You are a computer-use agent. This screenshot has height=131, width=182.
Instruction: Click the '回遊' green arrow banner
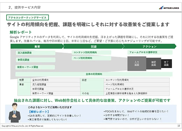tap(94, 46)
